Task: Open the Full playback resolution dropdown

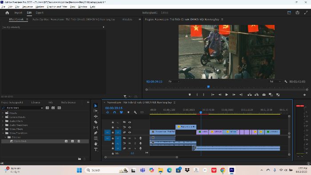Action: point(275,81)
